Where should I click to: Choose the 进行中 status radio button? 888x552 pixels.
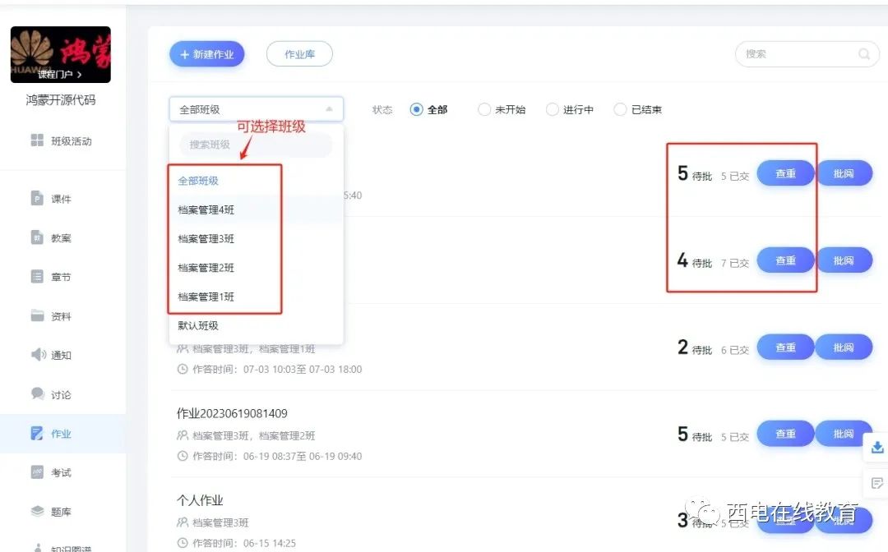click(553, 109)
